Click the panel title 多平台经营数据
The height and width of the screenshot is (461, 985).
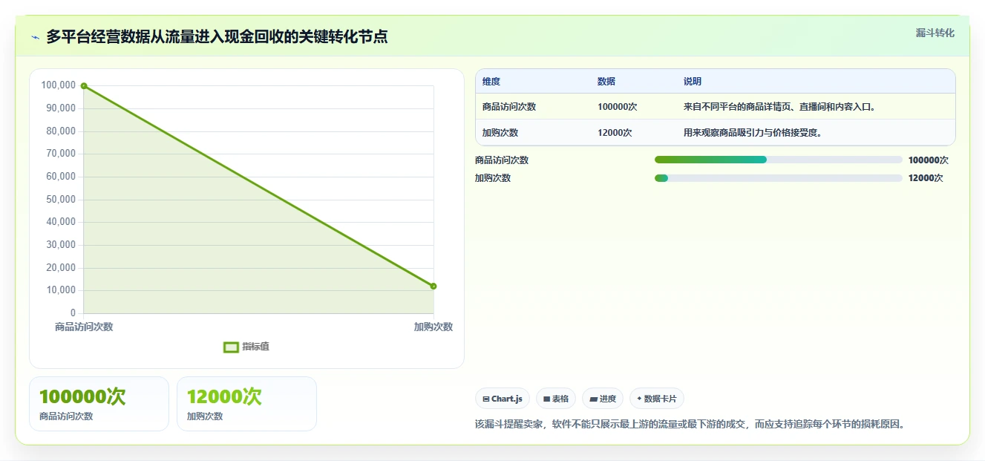coord(217,36)
